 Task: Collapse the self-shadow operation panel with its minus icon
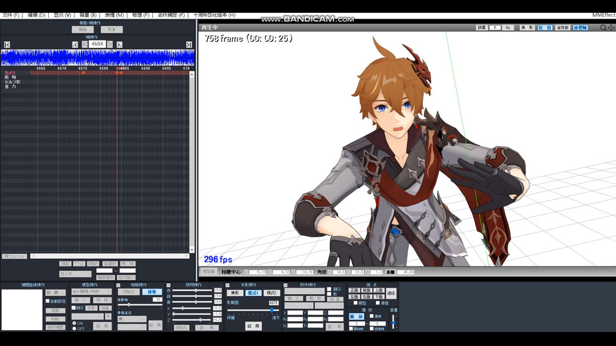pos(227,285)
